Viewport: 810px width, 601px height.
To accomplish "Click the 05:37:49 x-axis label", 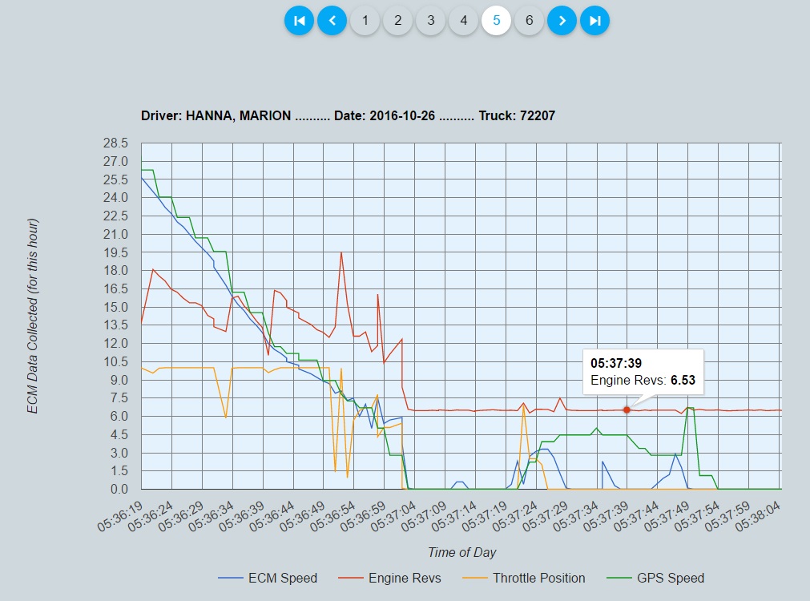I will pos(667,516).
